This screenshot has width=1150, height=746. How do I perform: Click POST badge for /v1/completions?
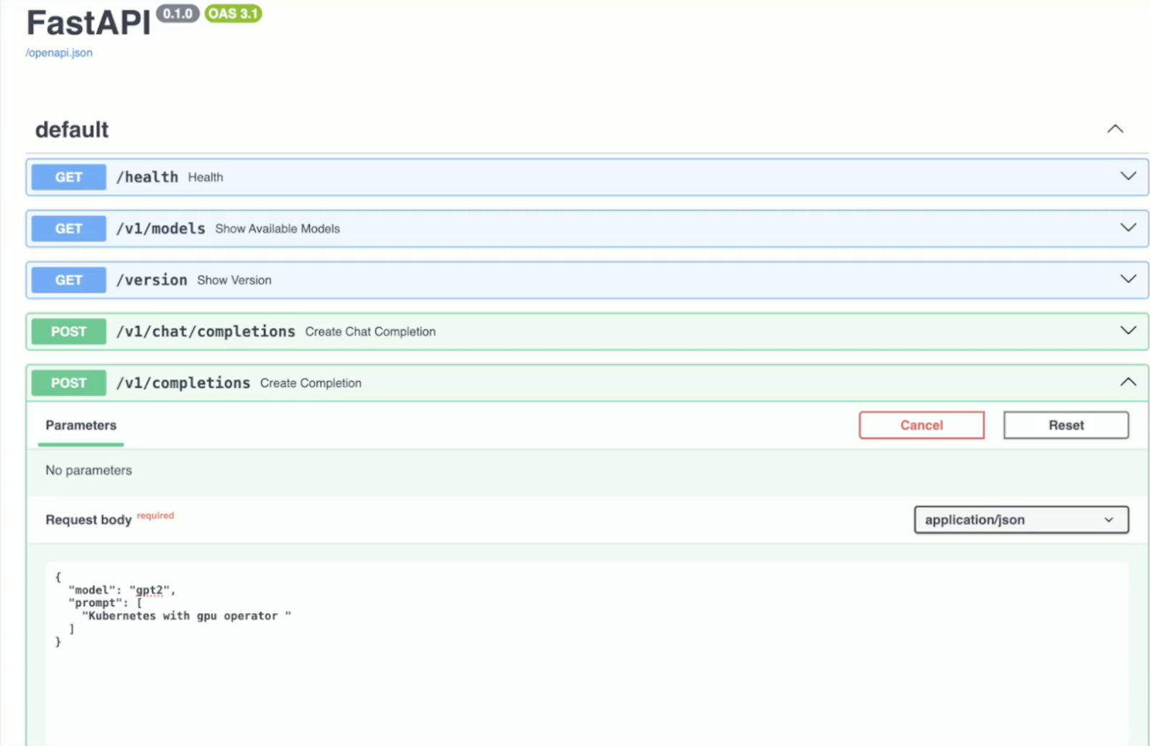pyautogui.click(x=69, y=383)
